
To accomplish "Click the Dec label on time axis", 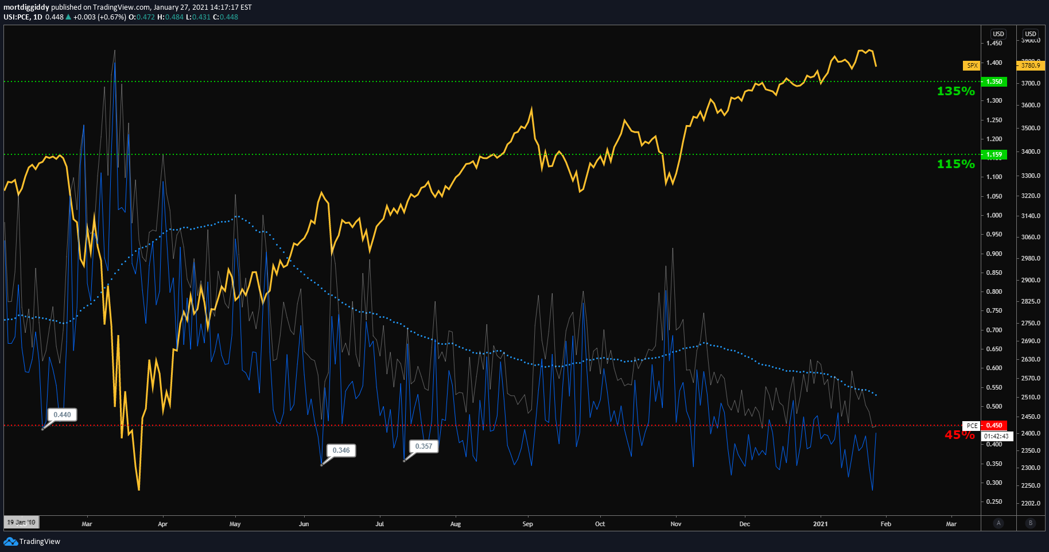I will (745, 524).
